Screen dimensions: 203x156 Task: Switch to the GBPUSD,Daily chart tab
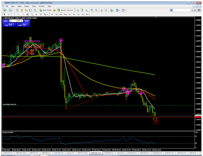pyautogui.click(x=21, y=153)
